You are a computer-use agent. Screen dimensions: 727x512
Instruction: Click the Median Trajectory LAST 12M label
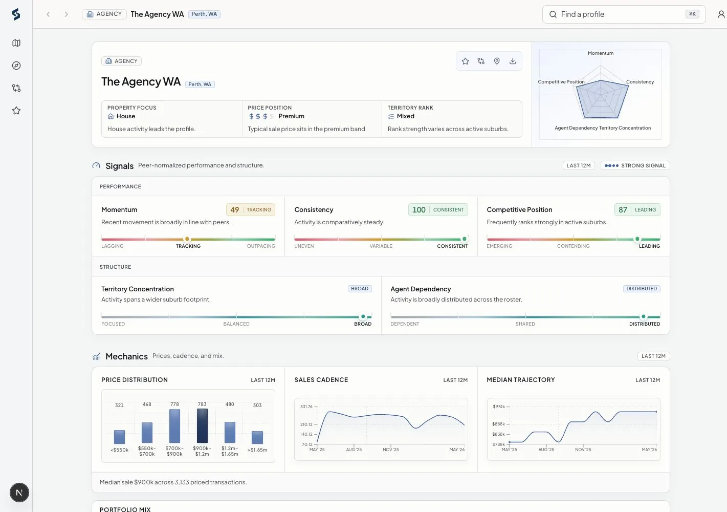click(648, 380)
